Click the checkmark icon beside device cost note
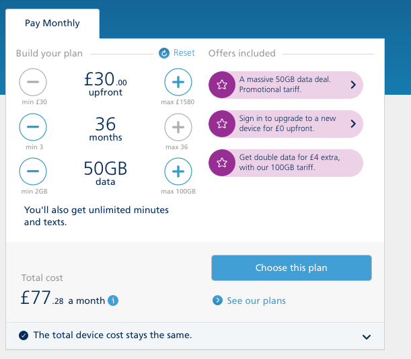Image resolution: width=411 pixels, height=359 pixels. (x=24, y=335)
